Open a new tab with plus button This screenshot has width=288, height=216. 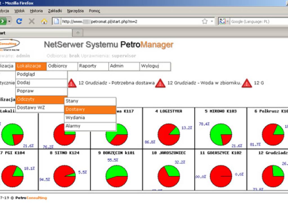pos(78,33)
